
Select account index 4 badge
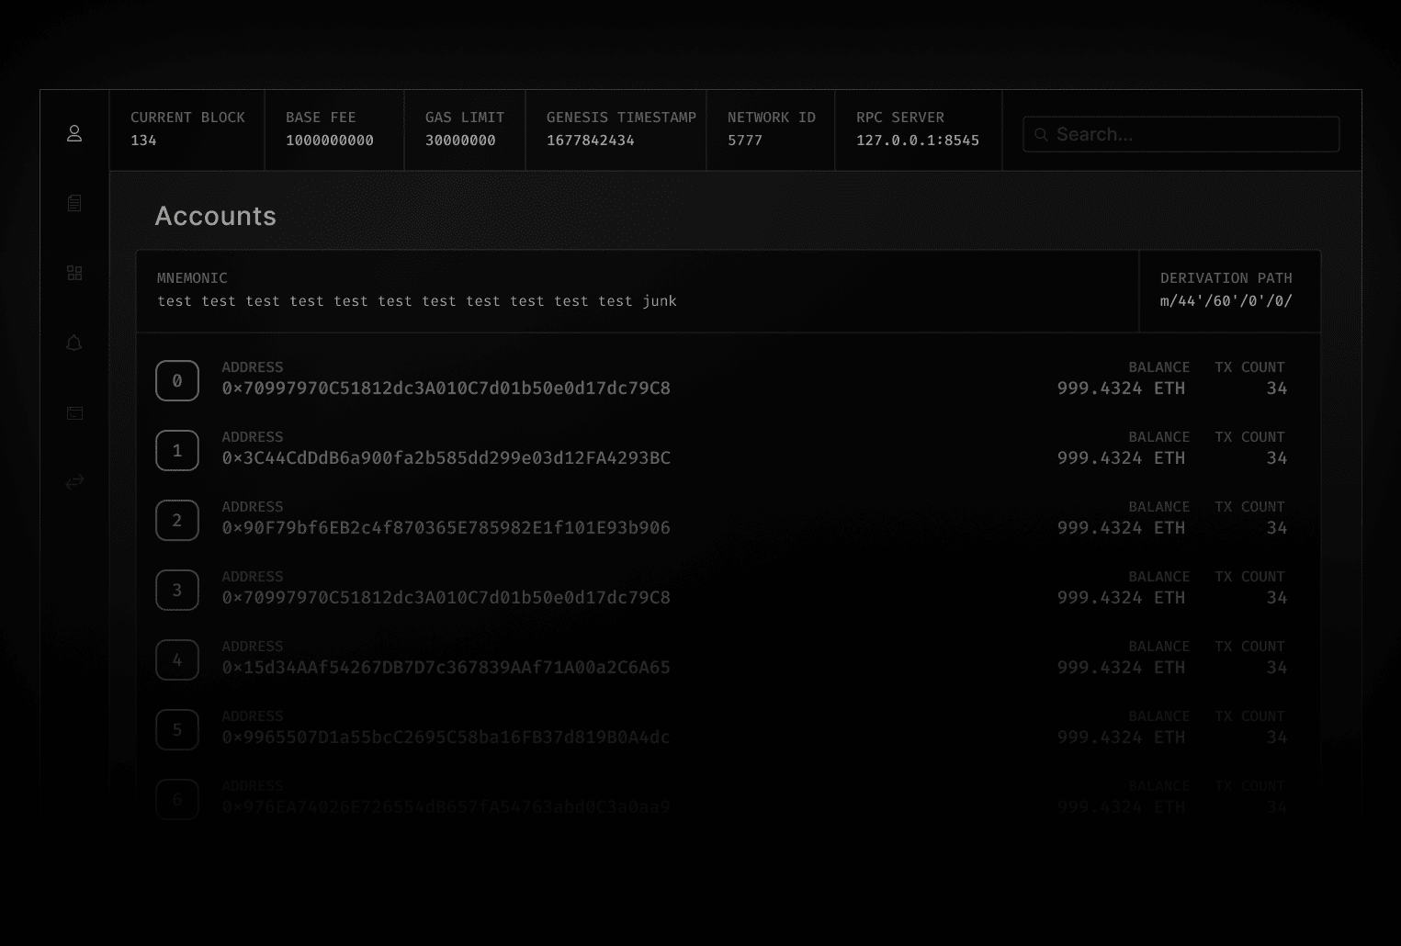(x=177, y=659)
